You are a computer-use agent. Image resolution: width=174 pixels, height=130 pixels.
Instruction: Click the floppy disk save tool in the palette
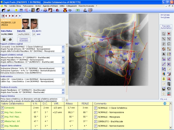coord(164,89)
